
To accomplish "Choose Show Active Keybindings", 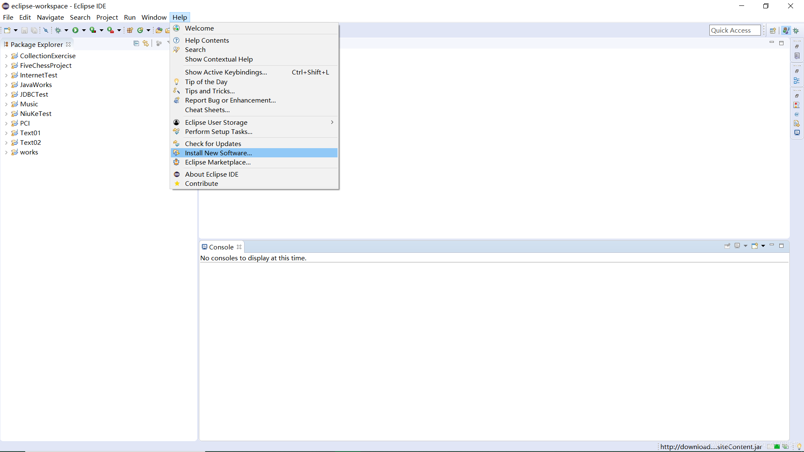I will click(254, 72).
